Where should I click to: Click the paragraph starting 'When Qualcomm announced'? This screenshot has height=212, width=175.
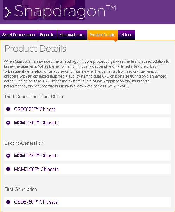[86, 74]
